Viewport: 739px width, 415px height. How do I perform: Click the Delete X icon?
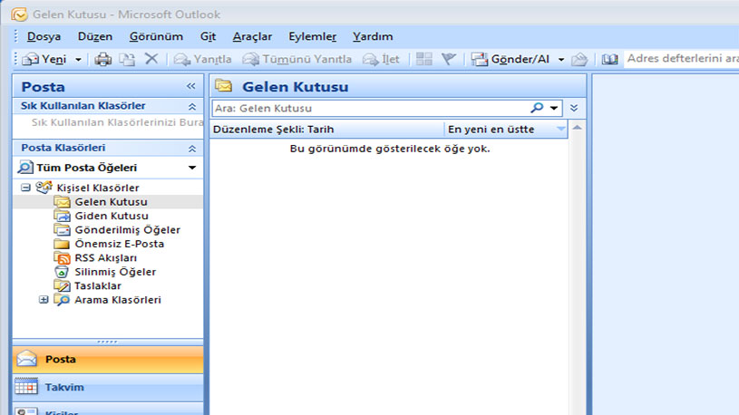coord(151,59)
